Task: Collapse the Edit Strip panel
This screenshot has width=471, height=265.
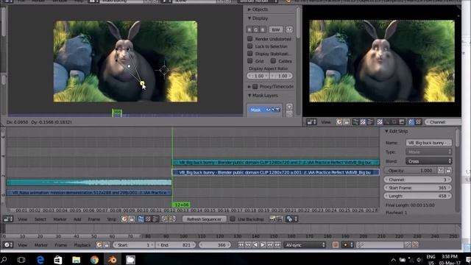Action: tap(386, 131)
